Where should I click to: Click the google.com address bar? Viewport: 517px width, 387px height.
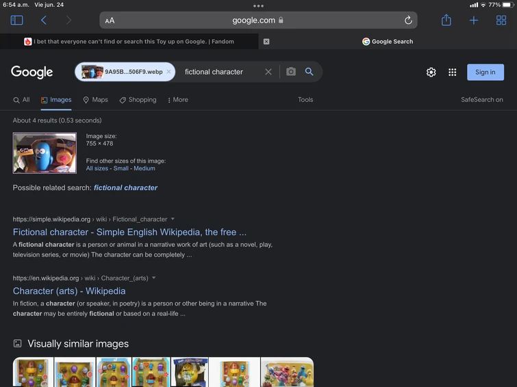(258, 20)
